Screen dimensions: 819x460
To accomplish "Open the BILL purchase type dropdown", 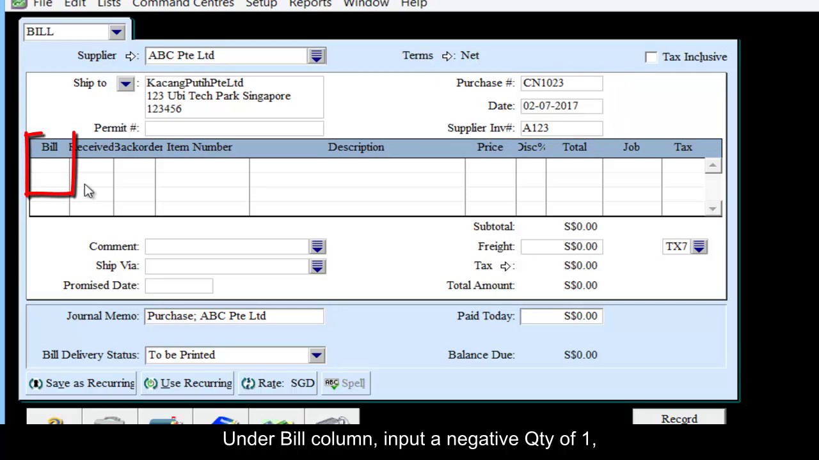I will point(116,32).
